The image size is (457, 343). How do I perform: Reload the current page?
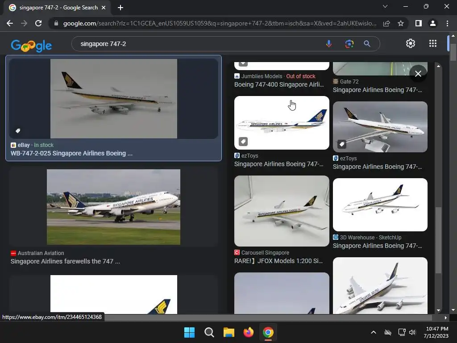(38, 23)
